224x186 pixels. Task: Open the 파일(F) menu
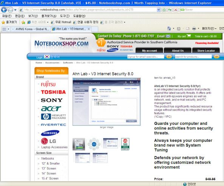click(x=7, y=16)
